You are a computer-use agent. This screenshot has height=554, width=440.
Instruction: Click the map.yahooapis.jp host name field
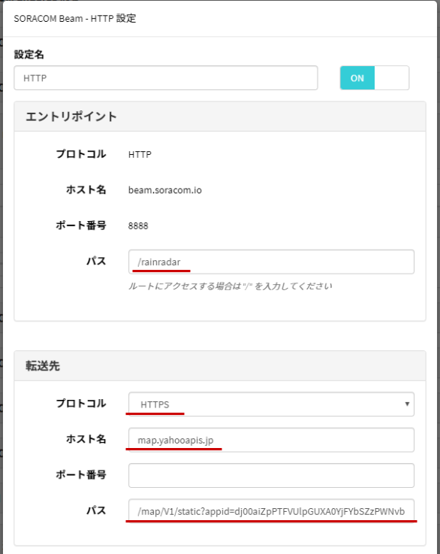point(271,440)
